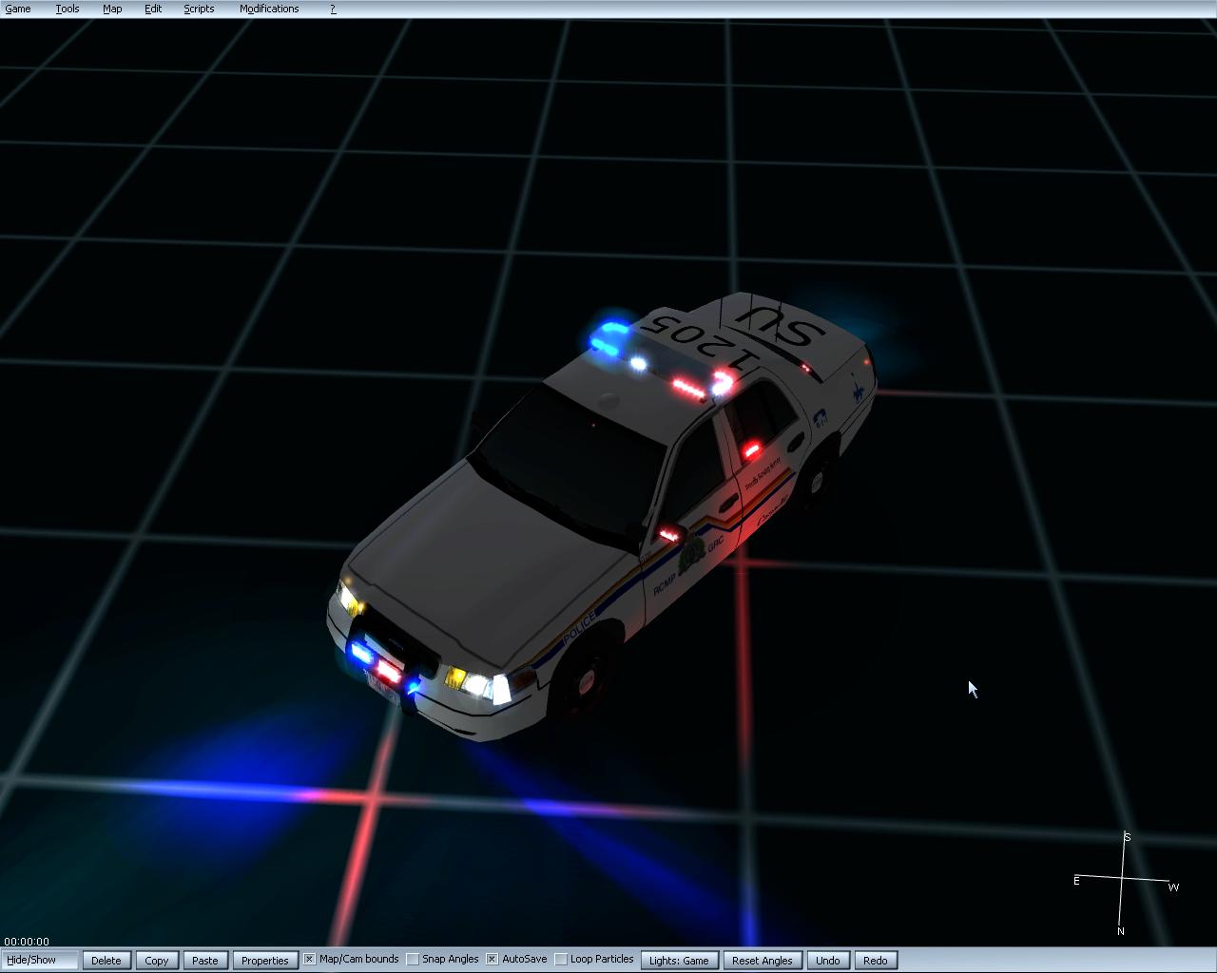Viewport: 1217px width, 973px height.
Task: Click the Undo button
Action: (828, 960)
